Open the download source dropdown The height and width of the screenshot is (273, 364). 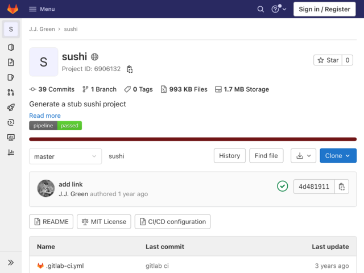[303, 156]
